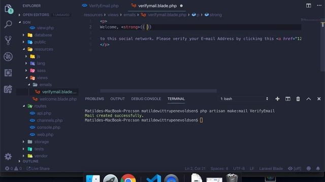Click the editor horizontal scrollbar
Viewport: 325px width, 182px height.
coord(158,91)
